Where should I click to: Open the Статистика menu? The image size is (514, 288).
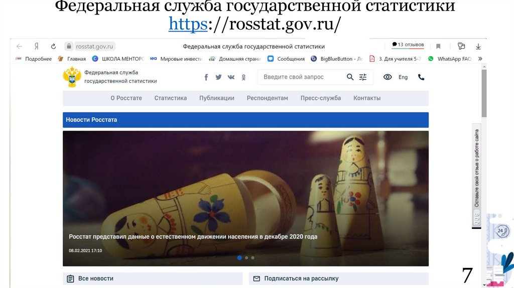click(x=171, y=98)
